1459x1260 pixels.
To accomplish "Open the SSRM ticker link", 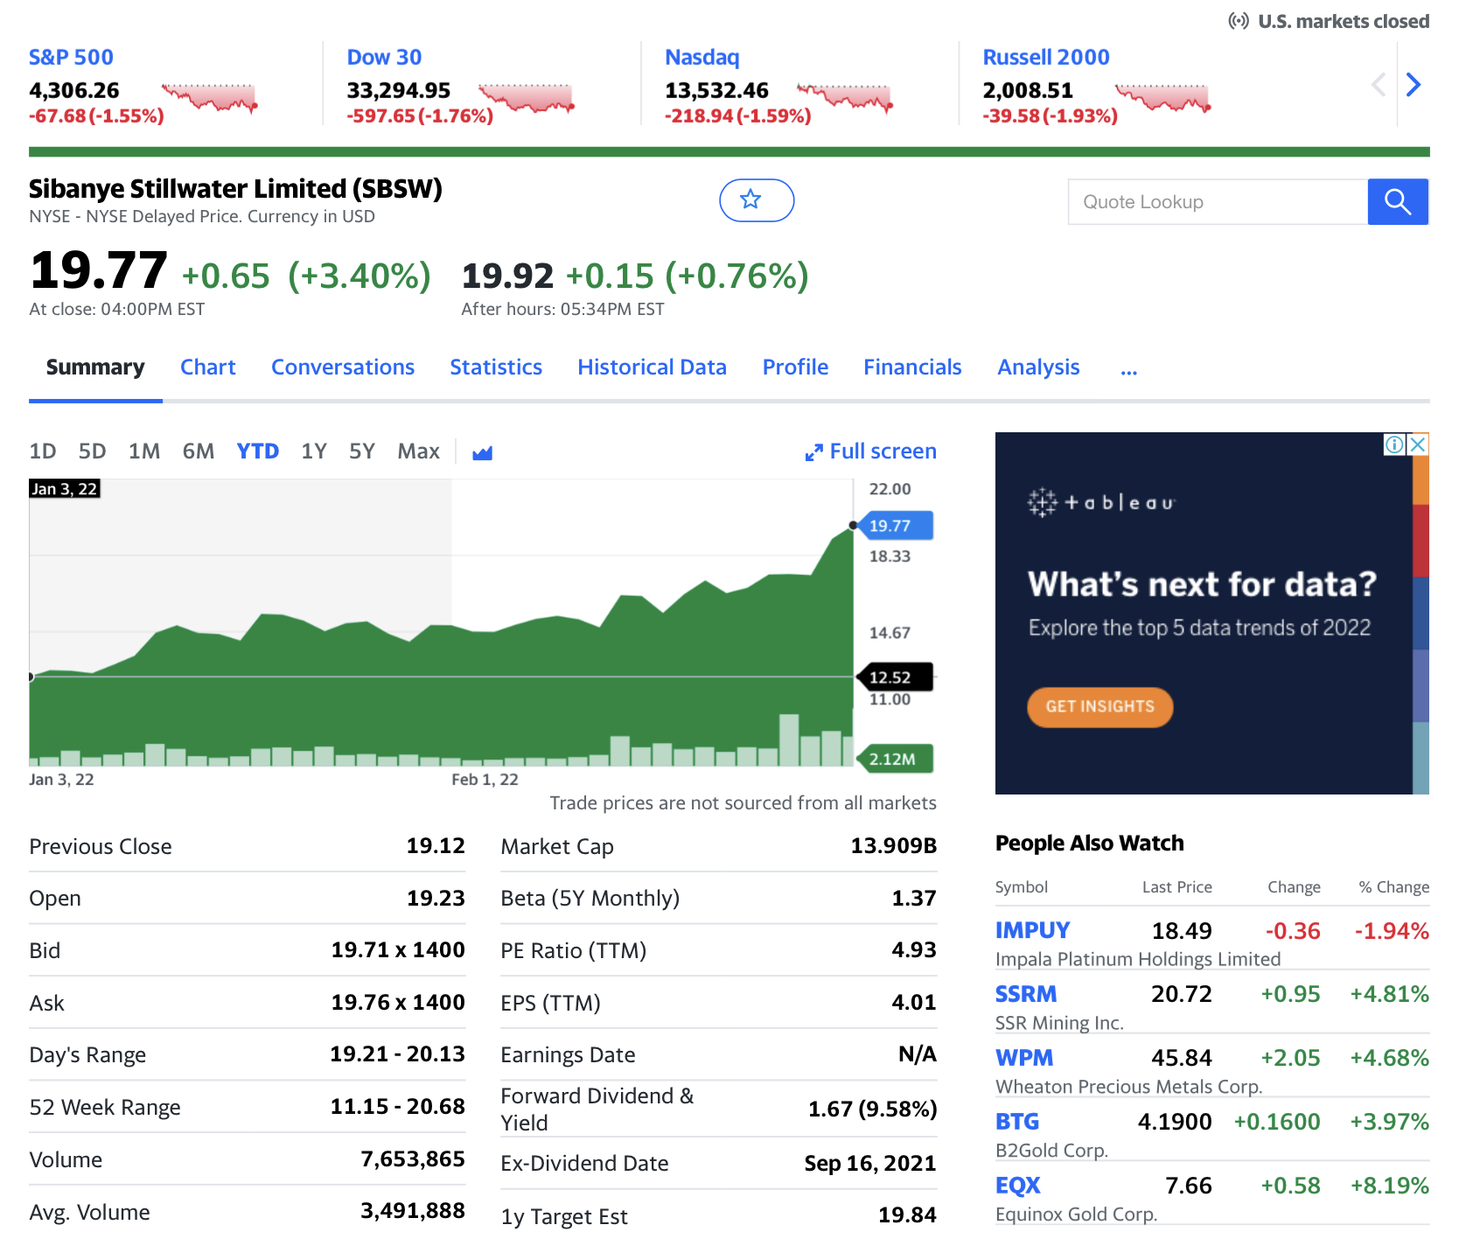I will (1026, 994).
